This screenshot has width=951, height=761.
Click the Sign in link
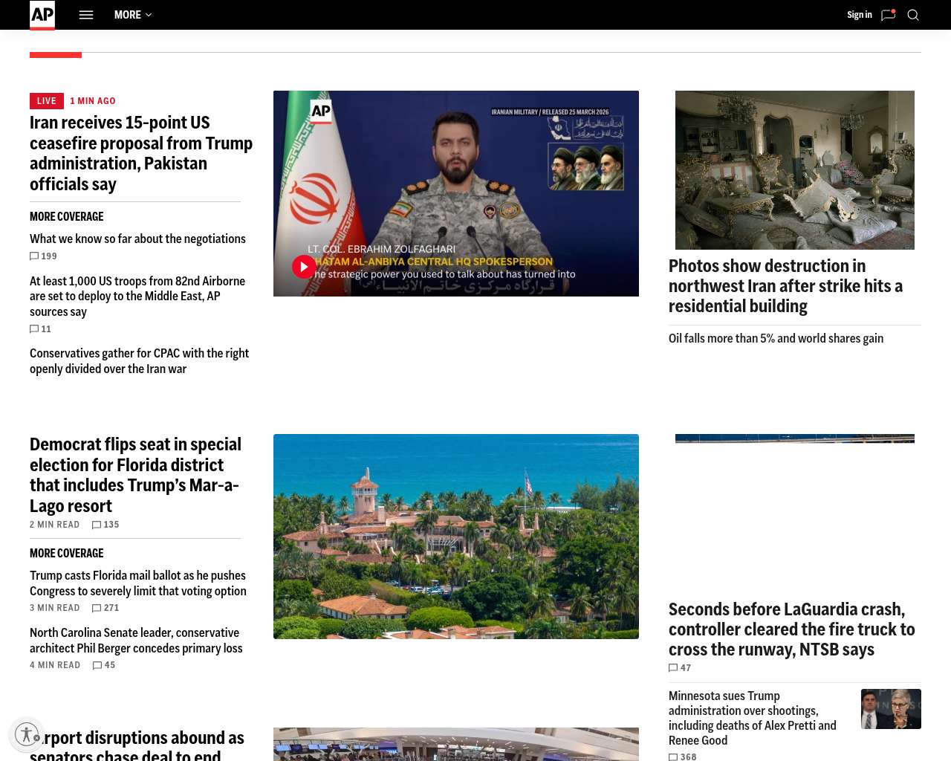coord(859,15)
